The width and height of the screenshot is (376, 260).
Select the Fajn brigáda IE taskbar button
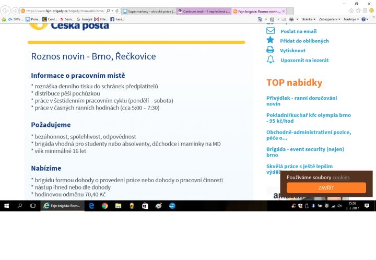coord(62,206)
